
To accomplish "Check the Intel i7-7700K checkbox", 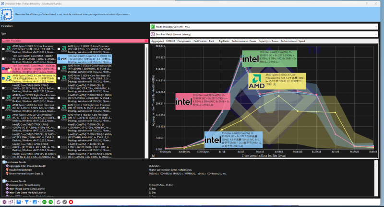I will pos(3,127).
